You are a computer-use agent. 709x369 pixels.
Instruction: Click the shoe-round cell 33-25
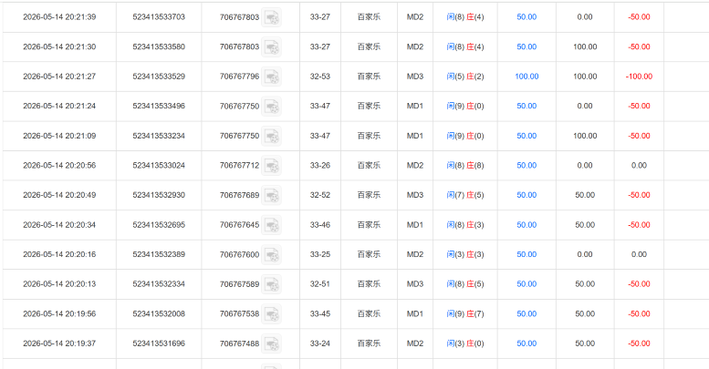pyautogui.click(x=320, y=254)
